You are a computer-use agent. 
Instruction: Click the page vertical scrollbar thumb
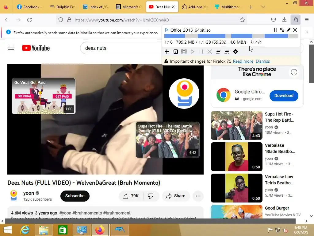(x=311, y=64)
